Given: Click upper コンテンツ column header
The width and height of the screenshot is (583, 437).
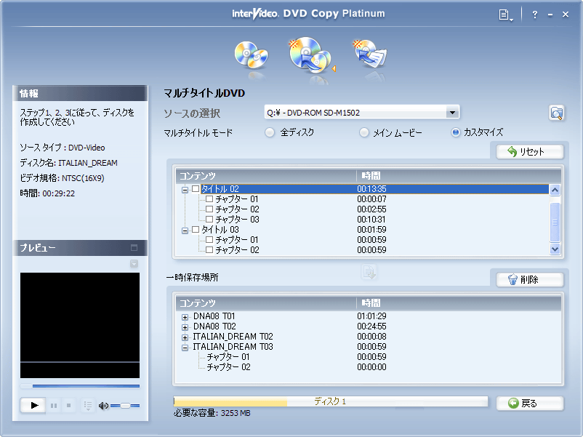Looking at the screenshot, I should point(266,175).
